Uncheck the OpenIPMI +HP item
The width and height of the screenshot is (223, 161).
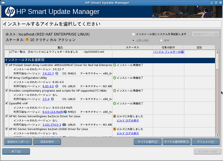7,103
